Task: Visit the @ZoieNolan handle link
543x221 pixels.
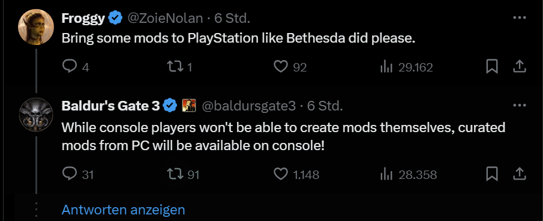Action: (165, 18)
